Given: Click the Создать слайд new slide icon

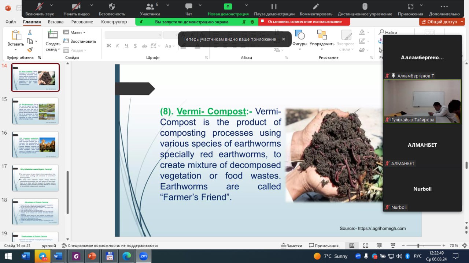Looking at the screenshot, I should tap(53, 35).
